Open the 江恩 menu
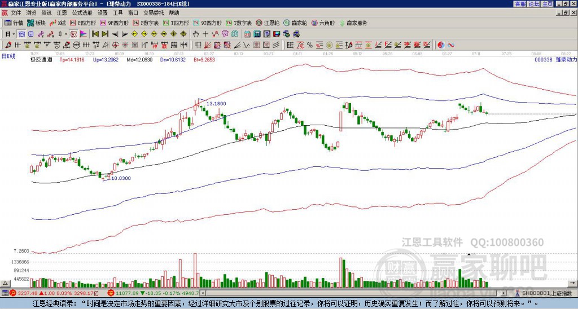 point(62,13)
